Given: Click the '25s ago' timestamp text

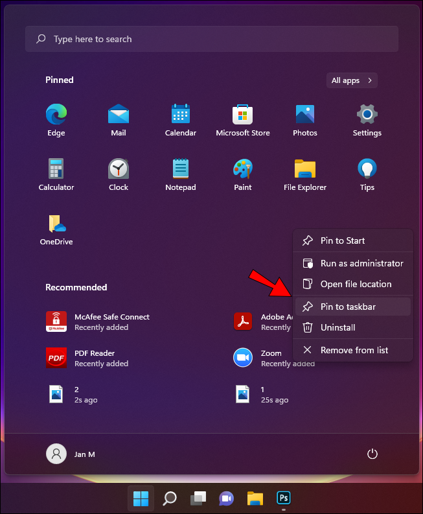Looking at the screenshot, I should tap(275, 400).
